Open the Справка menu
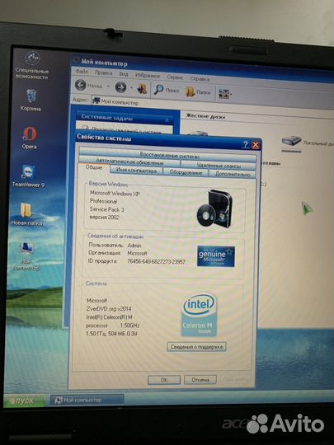Viewport: 334px width, 445px height. click(x=200, y=79)
